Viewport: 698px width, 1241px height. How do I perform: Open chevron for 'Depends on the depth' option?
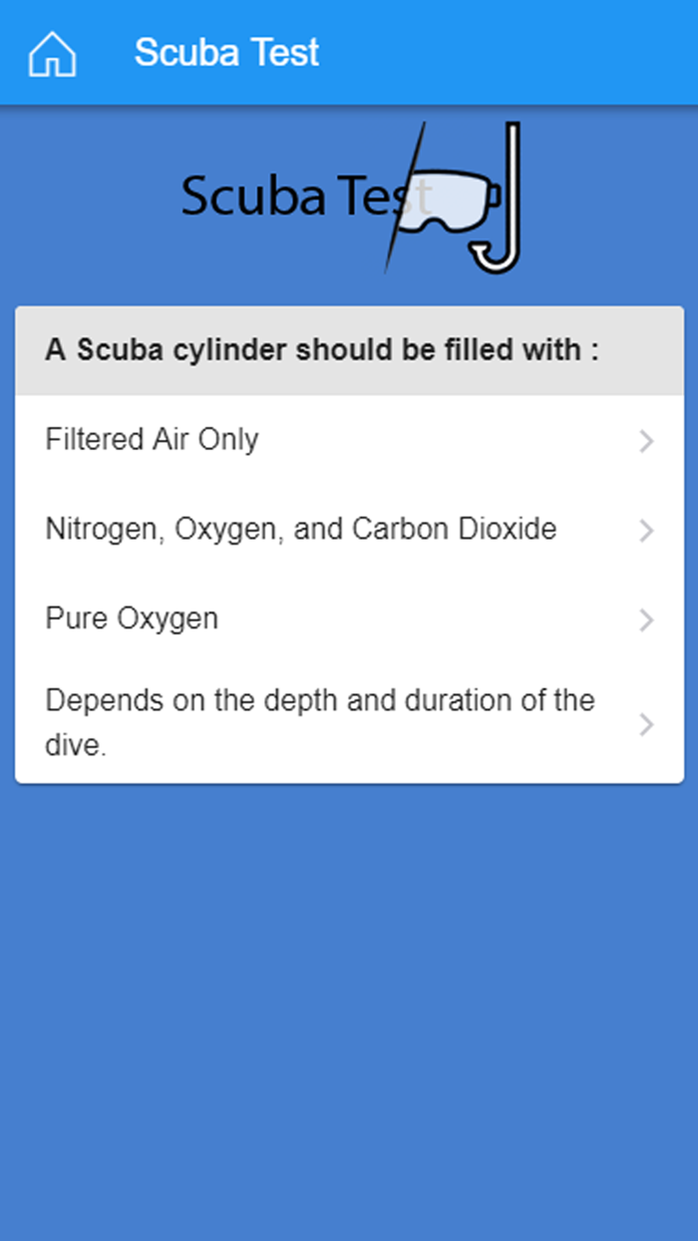point(646,724)
